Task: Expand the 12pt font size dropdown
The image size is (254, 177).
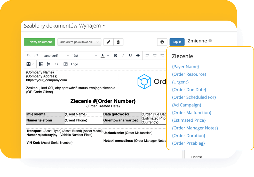Action: [84, 56]
